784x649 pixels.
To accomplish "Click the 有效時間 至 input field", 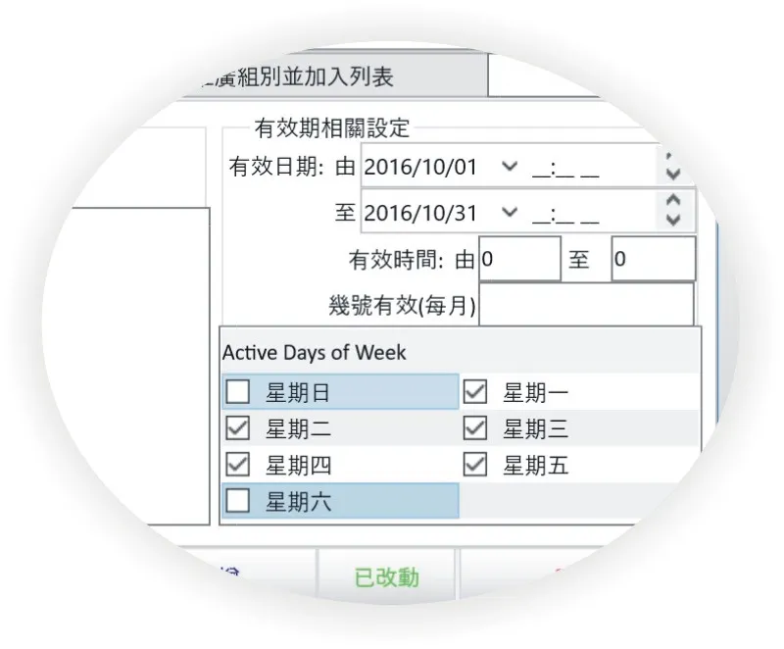I will [x=654, y=259].
